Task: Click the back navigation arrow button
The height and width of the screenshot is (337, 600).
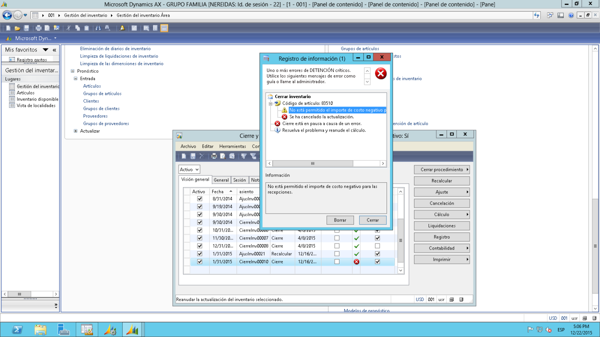Action: [7, 15]
